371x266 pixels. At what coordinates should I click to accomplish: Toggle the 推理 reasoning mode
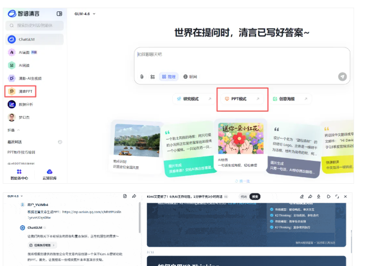click(x=169, y=77)
